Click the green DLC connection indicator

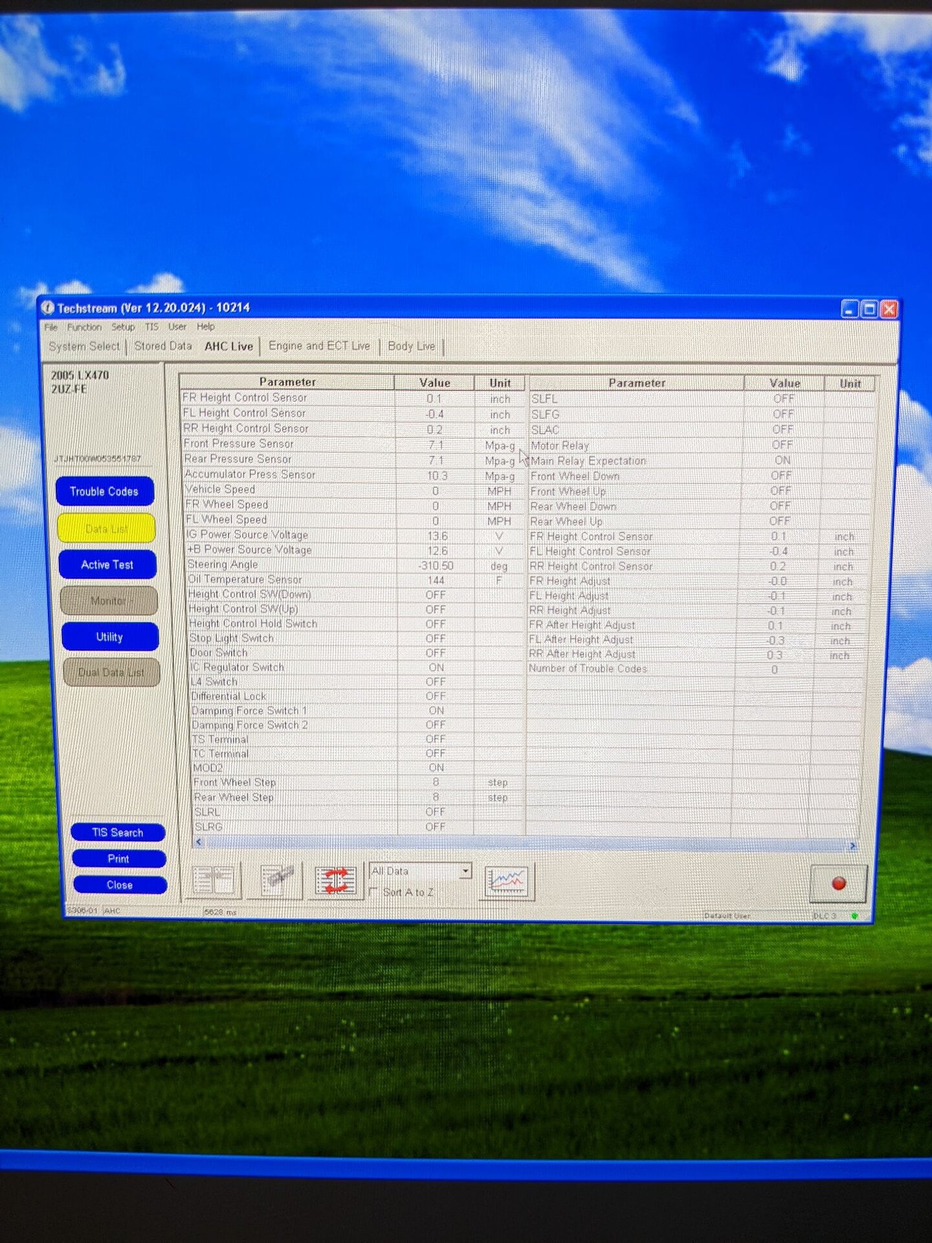tap(854, 915)
